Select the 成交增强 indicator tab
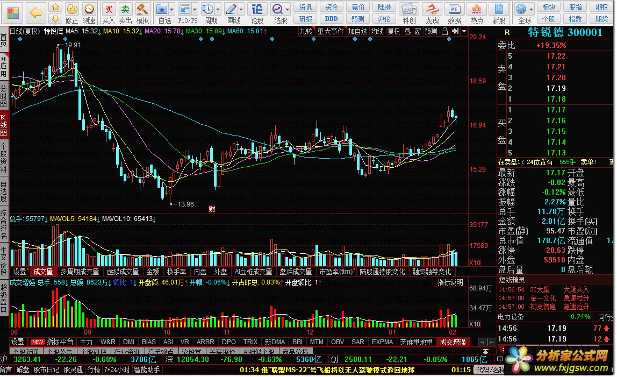The image size is (617, 377). 453,342
